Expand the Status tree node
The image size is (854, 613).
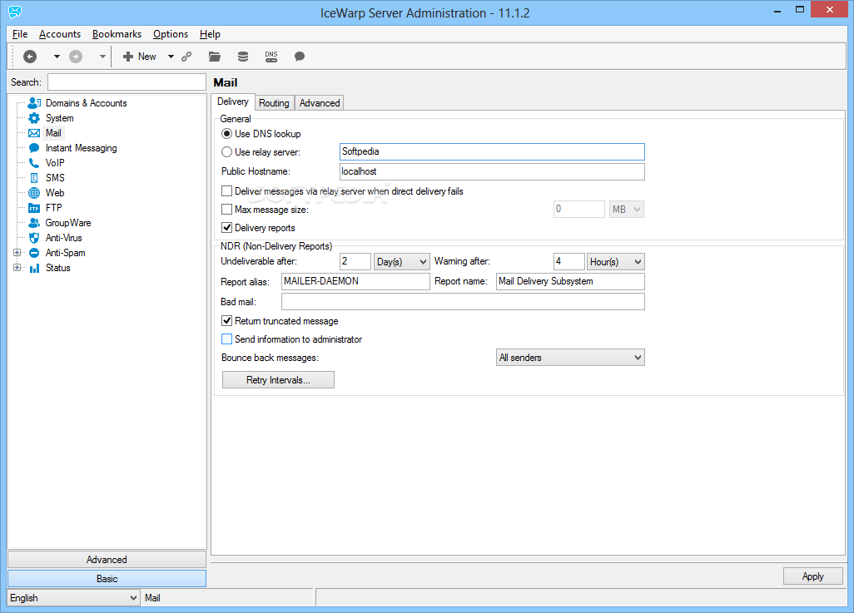17,268
